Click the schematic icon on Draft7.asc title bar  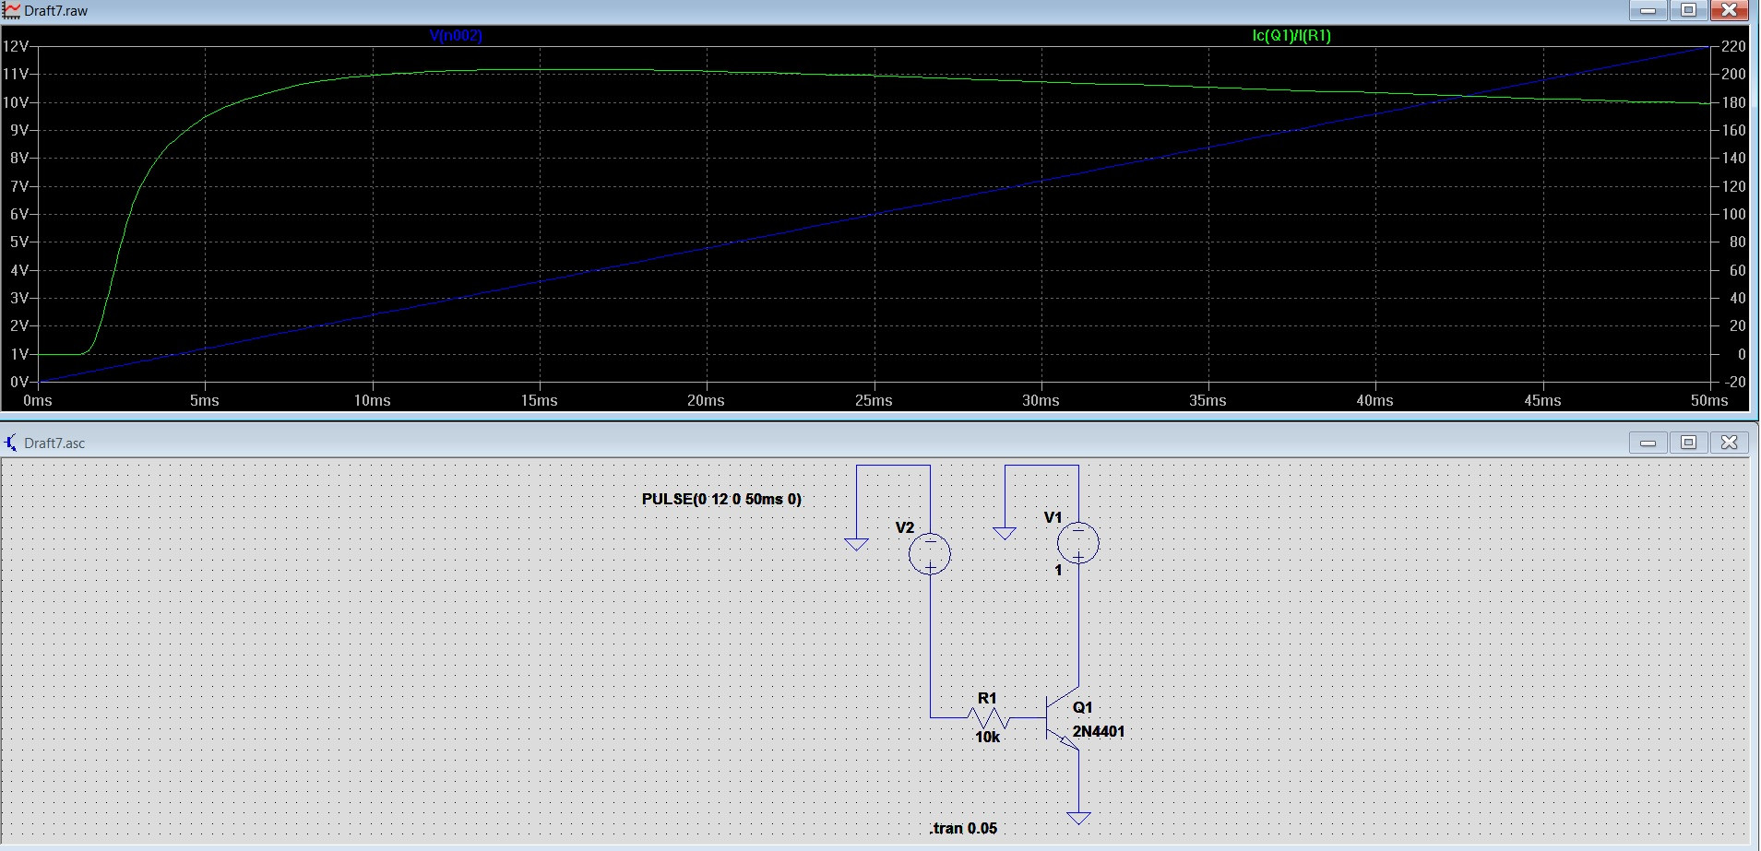[x=10, y=443]
